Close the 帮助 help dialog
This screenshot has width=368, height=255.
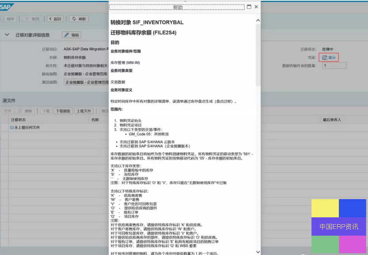[256, 7]
